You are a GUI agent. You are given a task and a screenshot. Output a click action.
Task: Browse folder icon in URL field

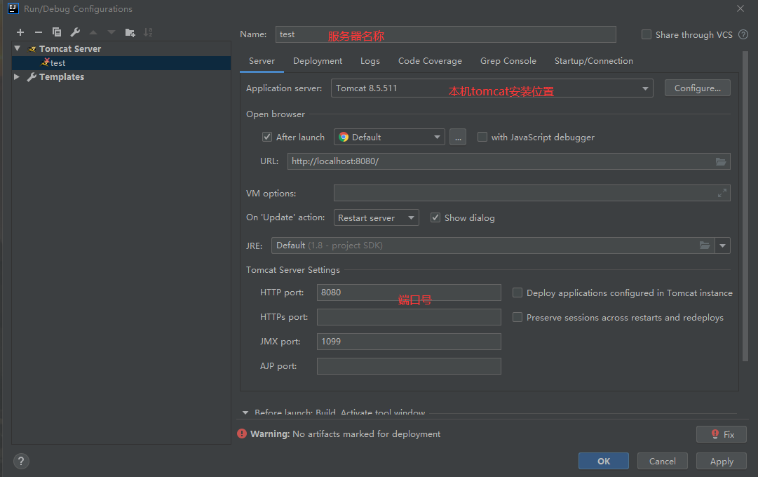(721, 161)
